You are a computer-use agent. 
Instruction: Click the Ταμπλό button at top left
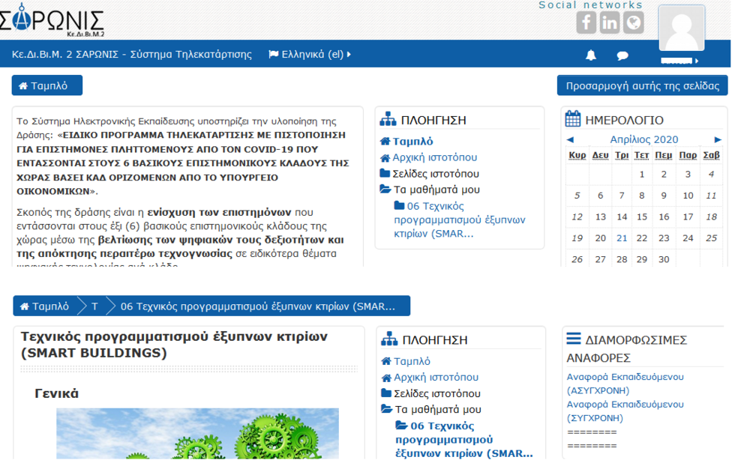47,86
